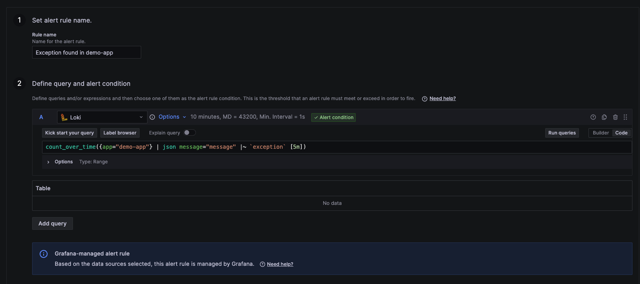Screen dimensions: 640x284
Task: Select the Code editor mode
Action: pos(621,133)
